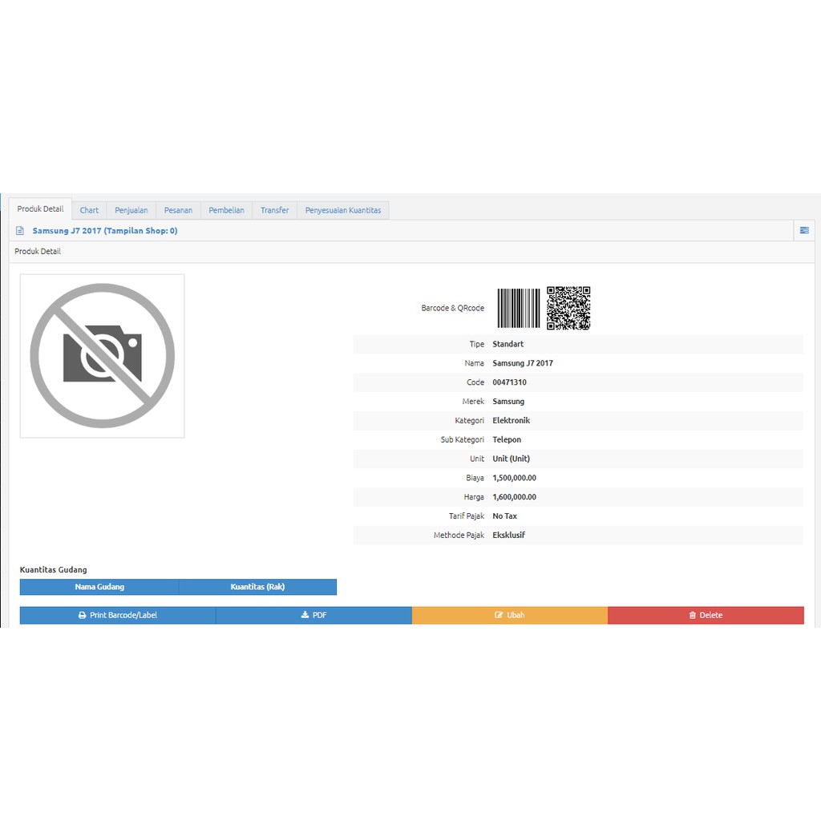Click the Methode Pajak value Eksklusif
The image size is (821, 821).
click(509, 535)
